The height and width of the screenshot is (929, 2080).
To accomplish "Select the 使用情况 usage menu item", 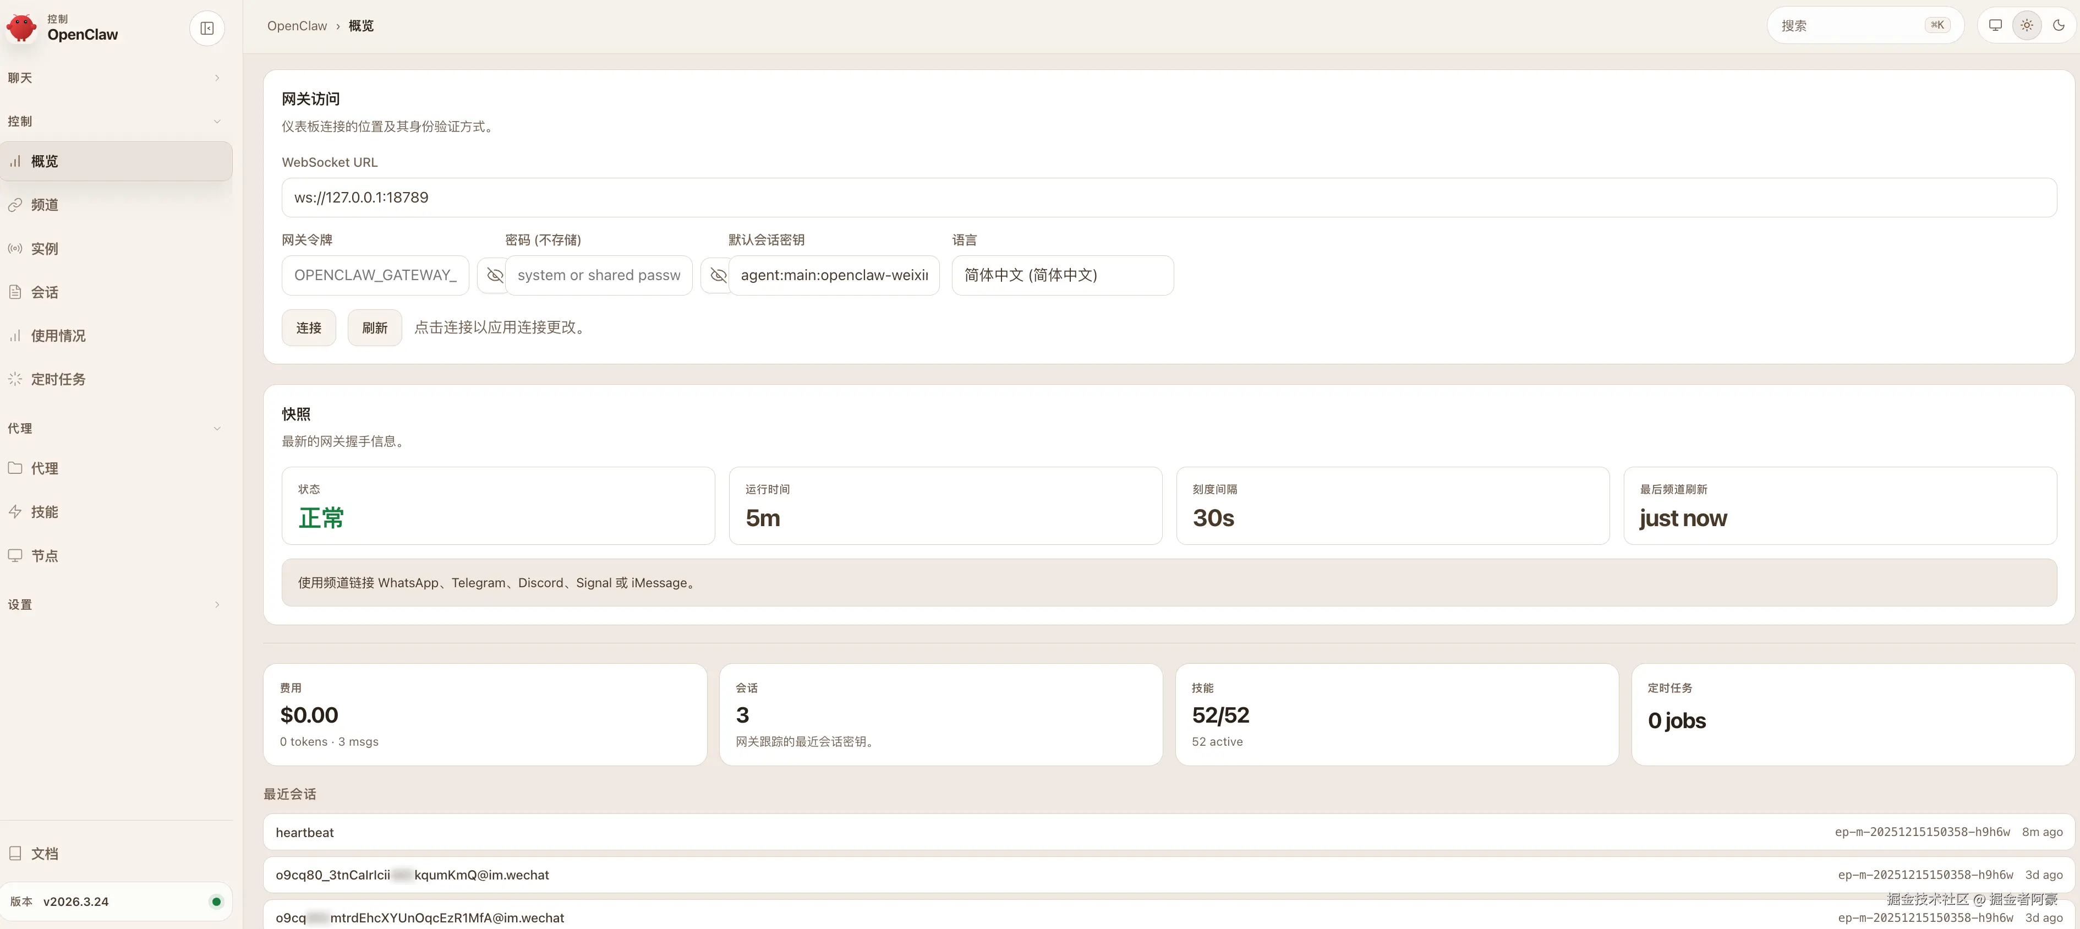I will click(x=58, y=336).
